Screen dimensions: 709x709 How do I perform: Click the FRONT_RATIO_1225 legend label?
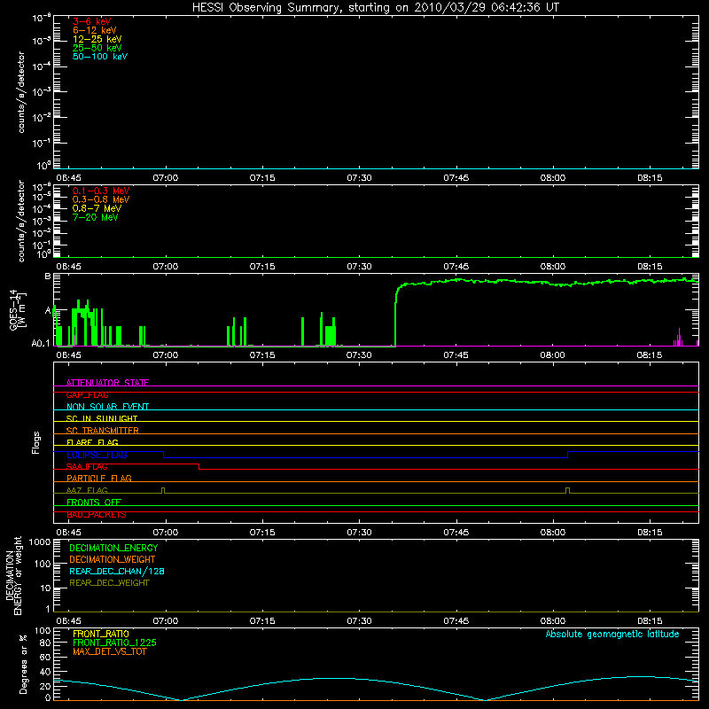tap(114, 643)
